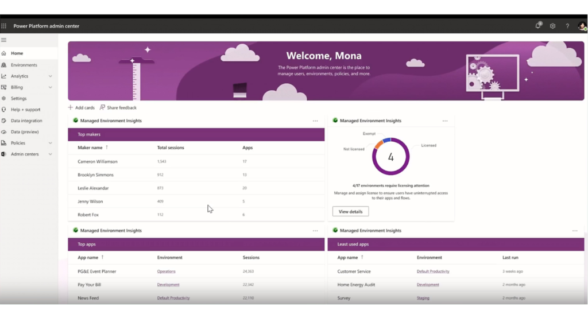Click the Billing sidebar icon
Viewport: 588px width, 318px height.
[x=4, y=87]
